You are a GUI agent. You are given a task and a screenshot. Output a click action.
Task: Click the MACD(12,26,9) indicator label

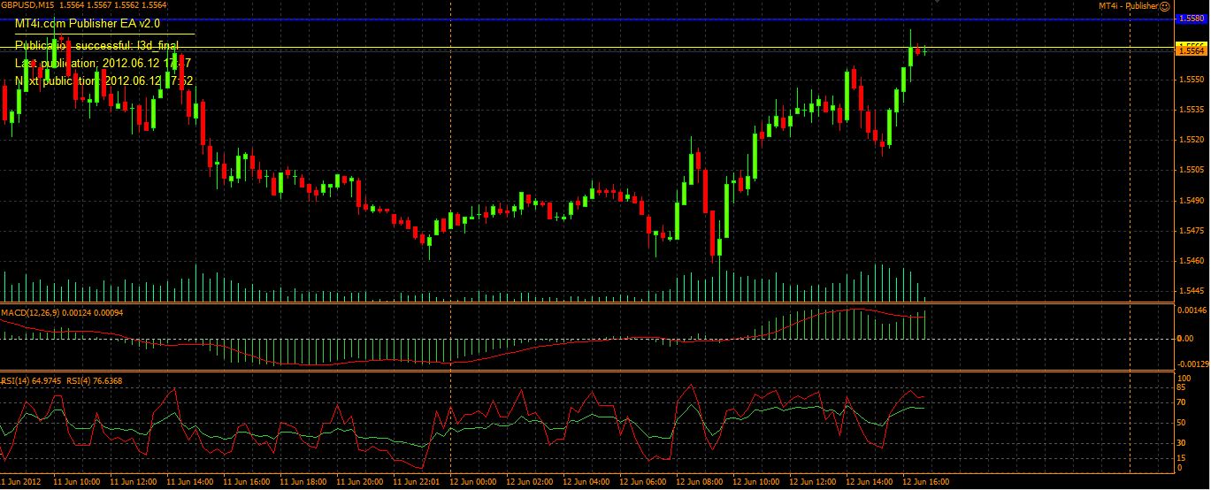click(32, 312)
